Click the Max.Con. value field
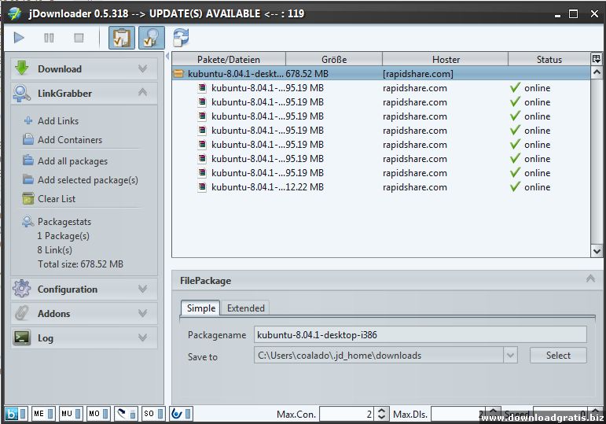Viewport: 606px width, 424px height. pyautogui.click(x=347, y=414)
